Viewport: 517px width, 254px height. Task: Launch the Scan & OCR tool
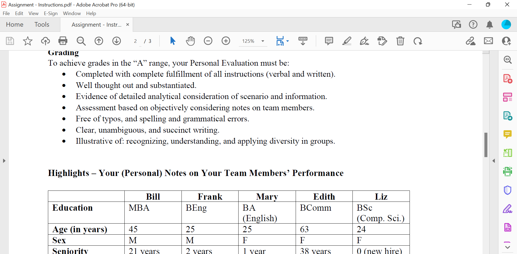click(x=508, y=172)
